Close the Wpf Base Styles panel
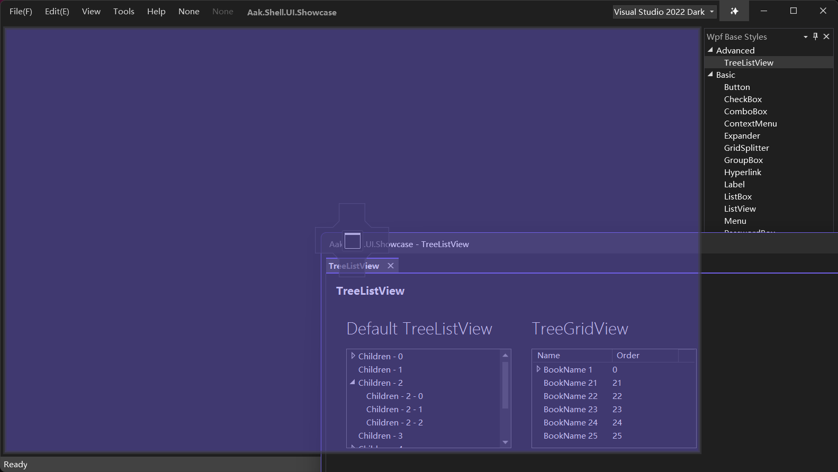The image size is (838, 472). coord(826,37)
